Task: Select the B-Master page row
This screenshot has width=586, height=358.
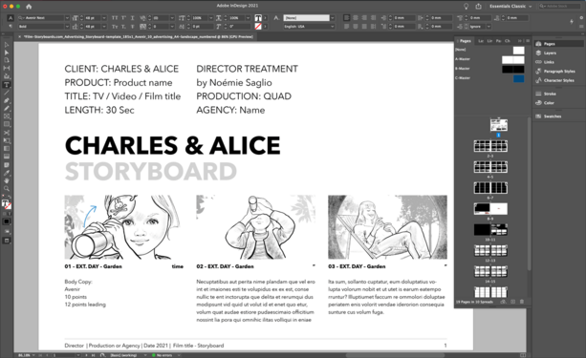Action: 490,69
